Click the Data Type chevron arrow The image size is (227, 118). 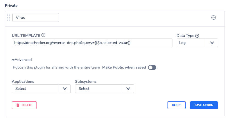(212, 43)
